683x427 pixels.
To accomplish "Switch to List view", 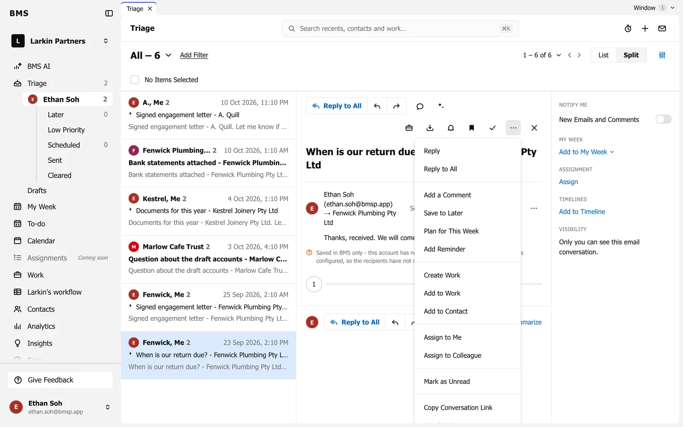I will pos(603,55).
